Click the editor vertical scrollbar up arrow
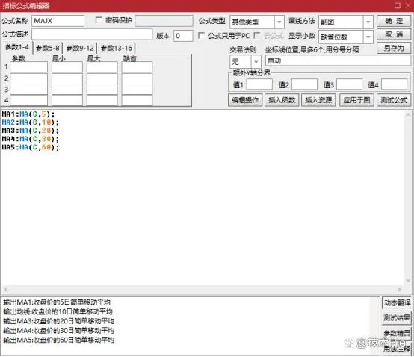 [408, 114]
